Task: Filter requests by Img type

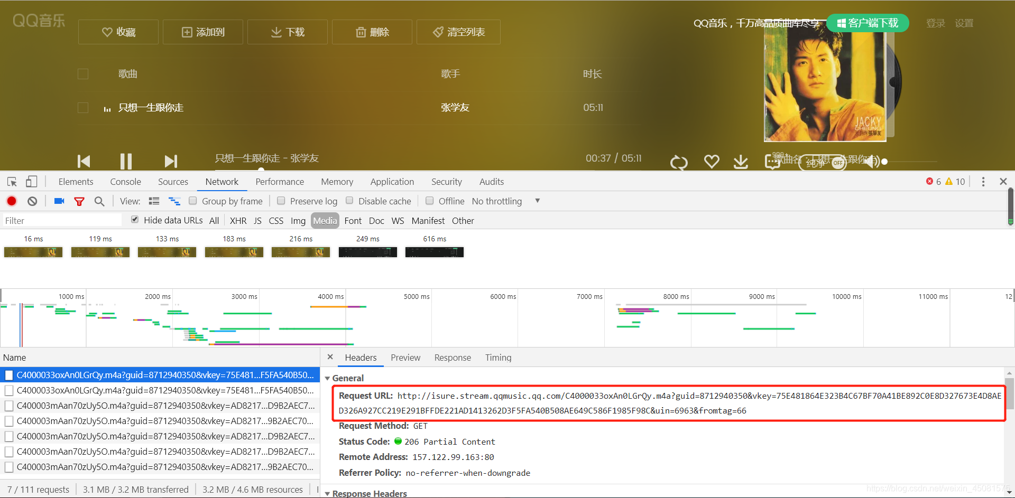Action: pos(298,221)
